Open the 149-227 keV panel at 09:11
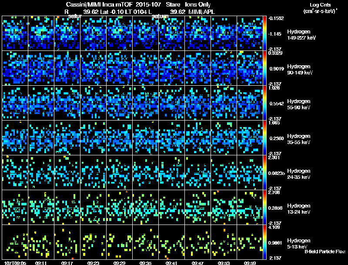This screenshot has height=265, width=348. (41, 34)
